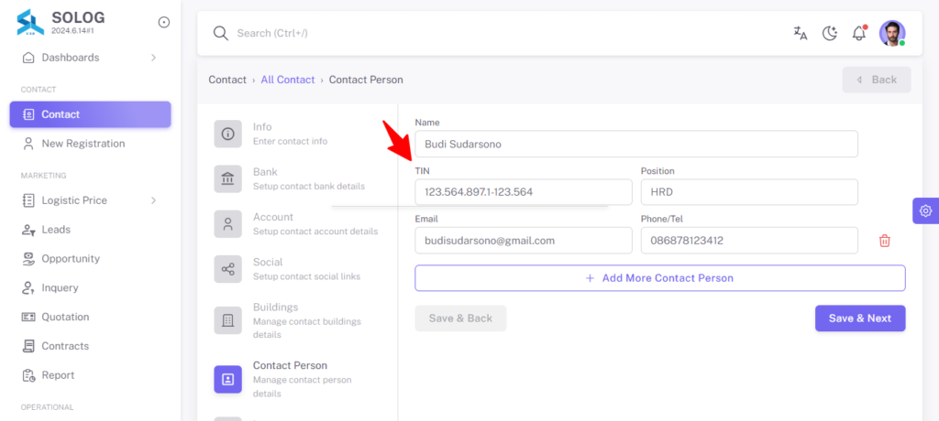Click the Save & Next button
This screenshot has height=421, width=939.
(x=860, y=318)
